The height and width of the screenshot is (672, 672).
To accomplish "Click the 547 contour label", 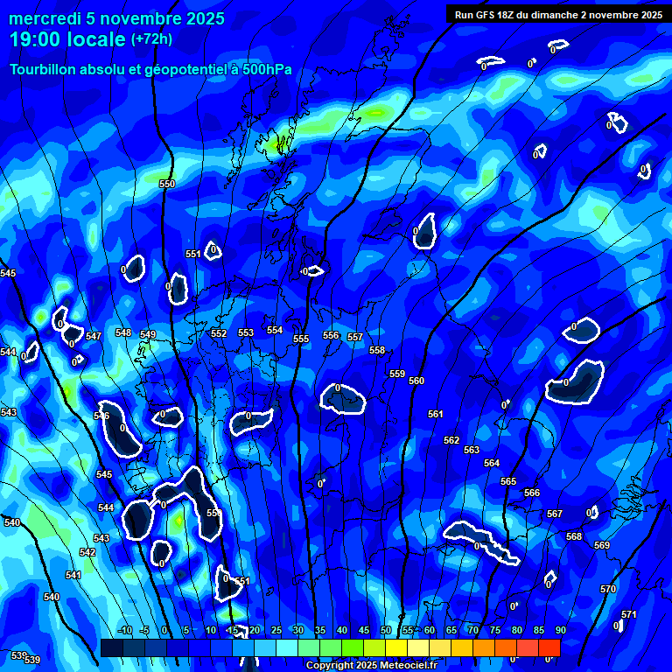I will click(x=94, y=336).
